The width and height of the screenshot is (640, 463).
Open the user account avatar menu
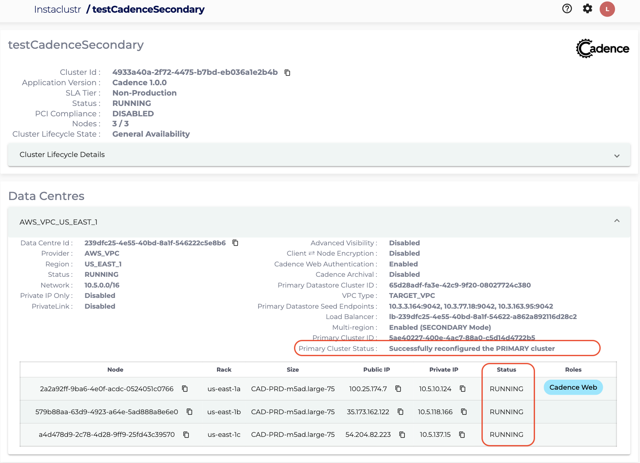click(x=607, y=9)
